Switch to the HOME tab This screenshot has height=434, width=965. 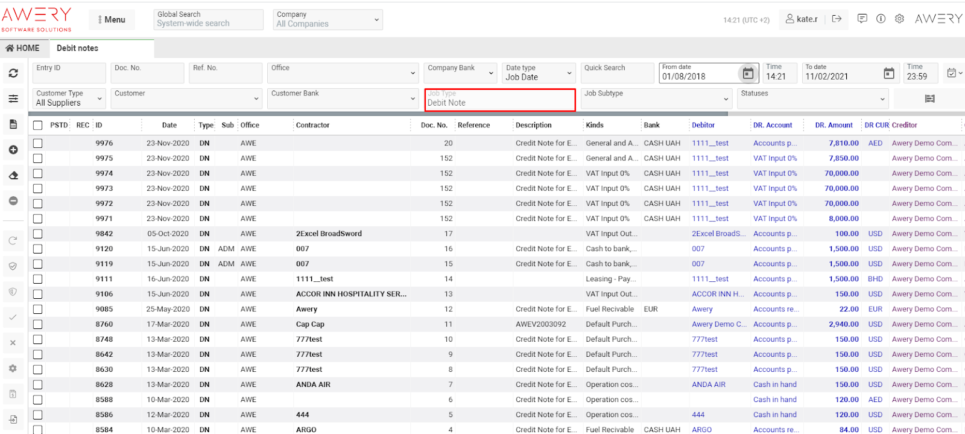23,48
